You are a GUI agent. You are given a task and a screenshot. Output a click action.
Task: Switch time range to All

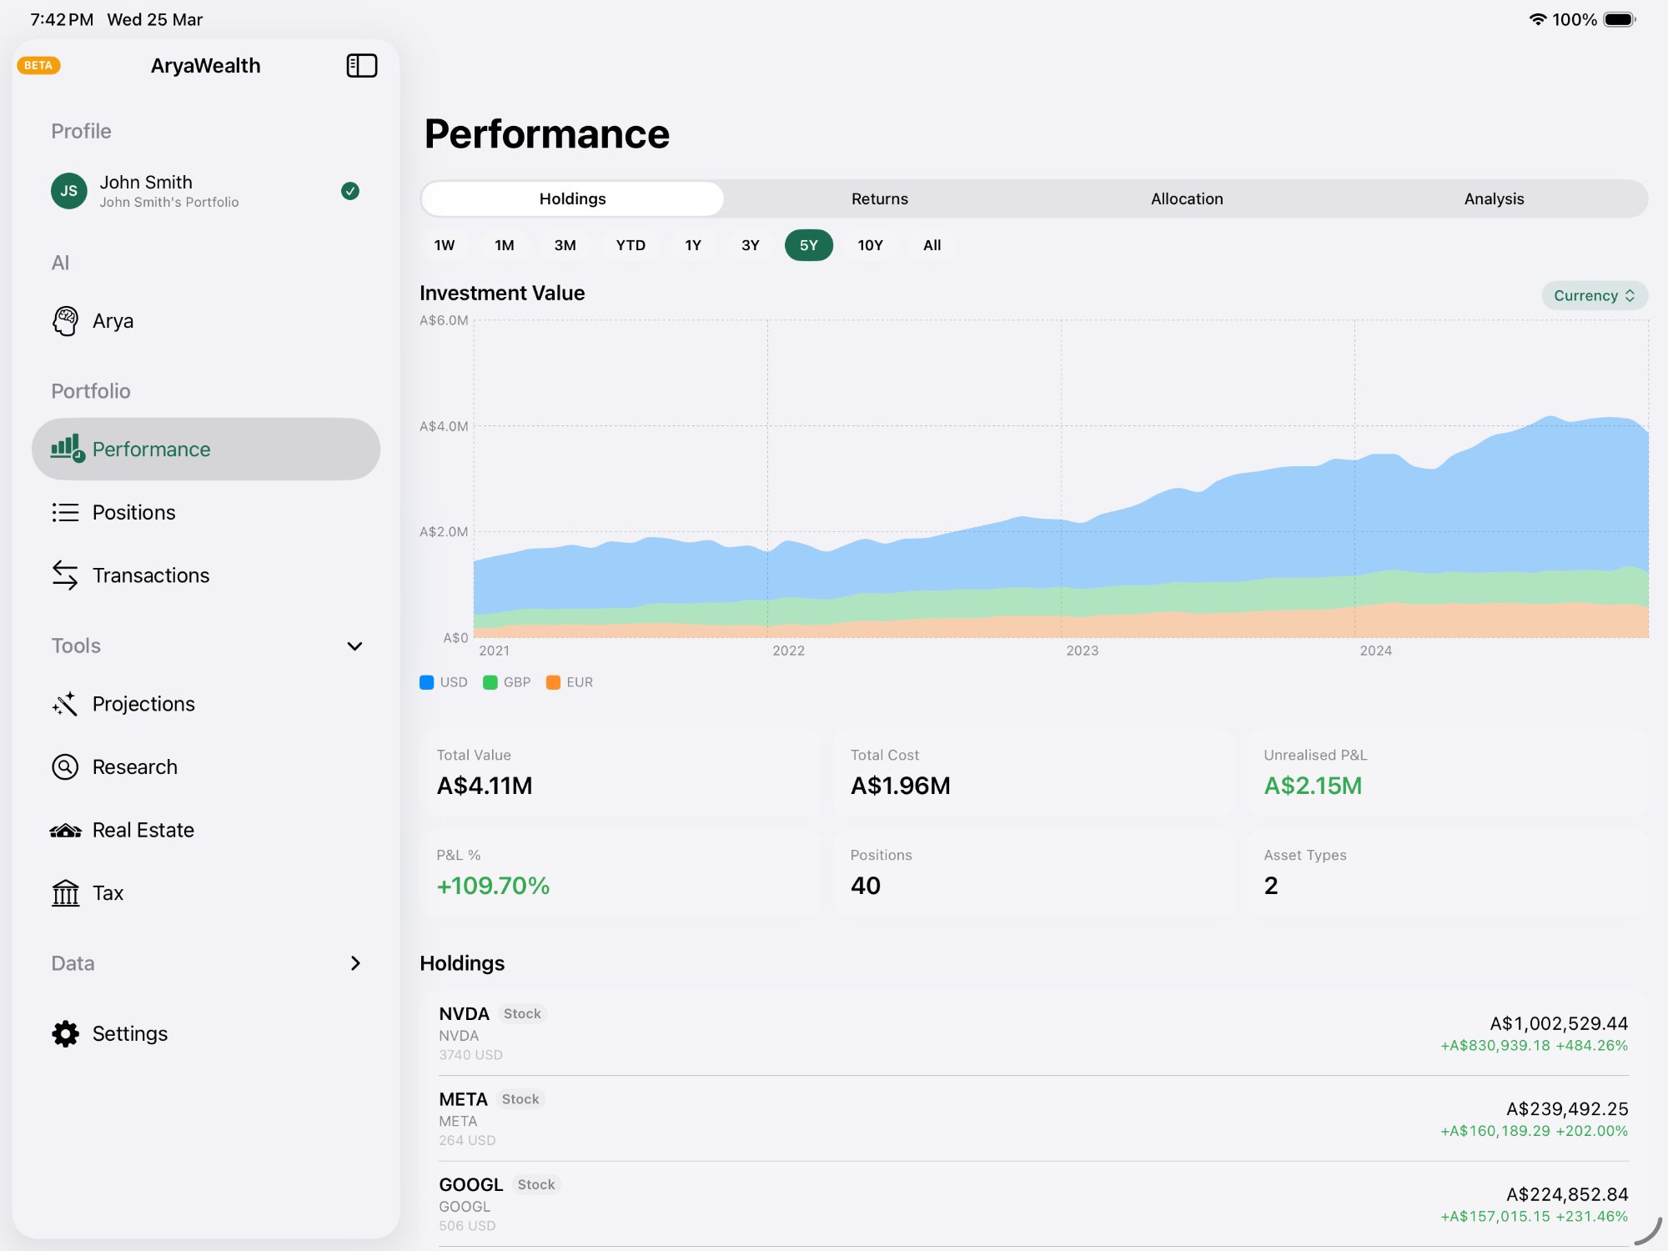[x=932, y=245]
